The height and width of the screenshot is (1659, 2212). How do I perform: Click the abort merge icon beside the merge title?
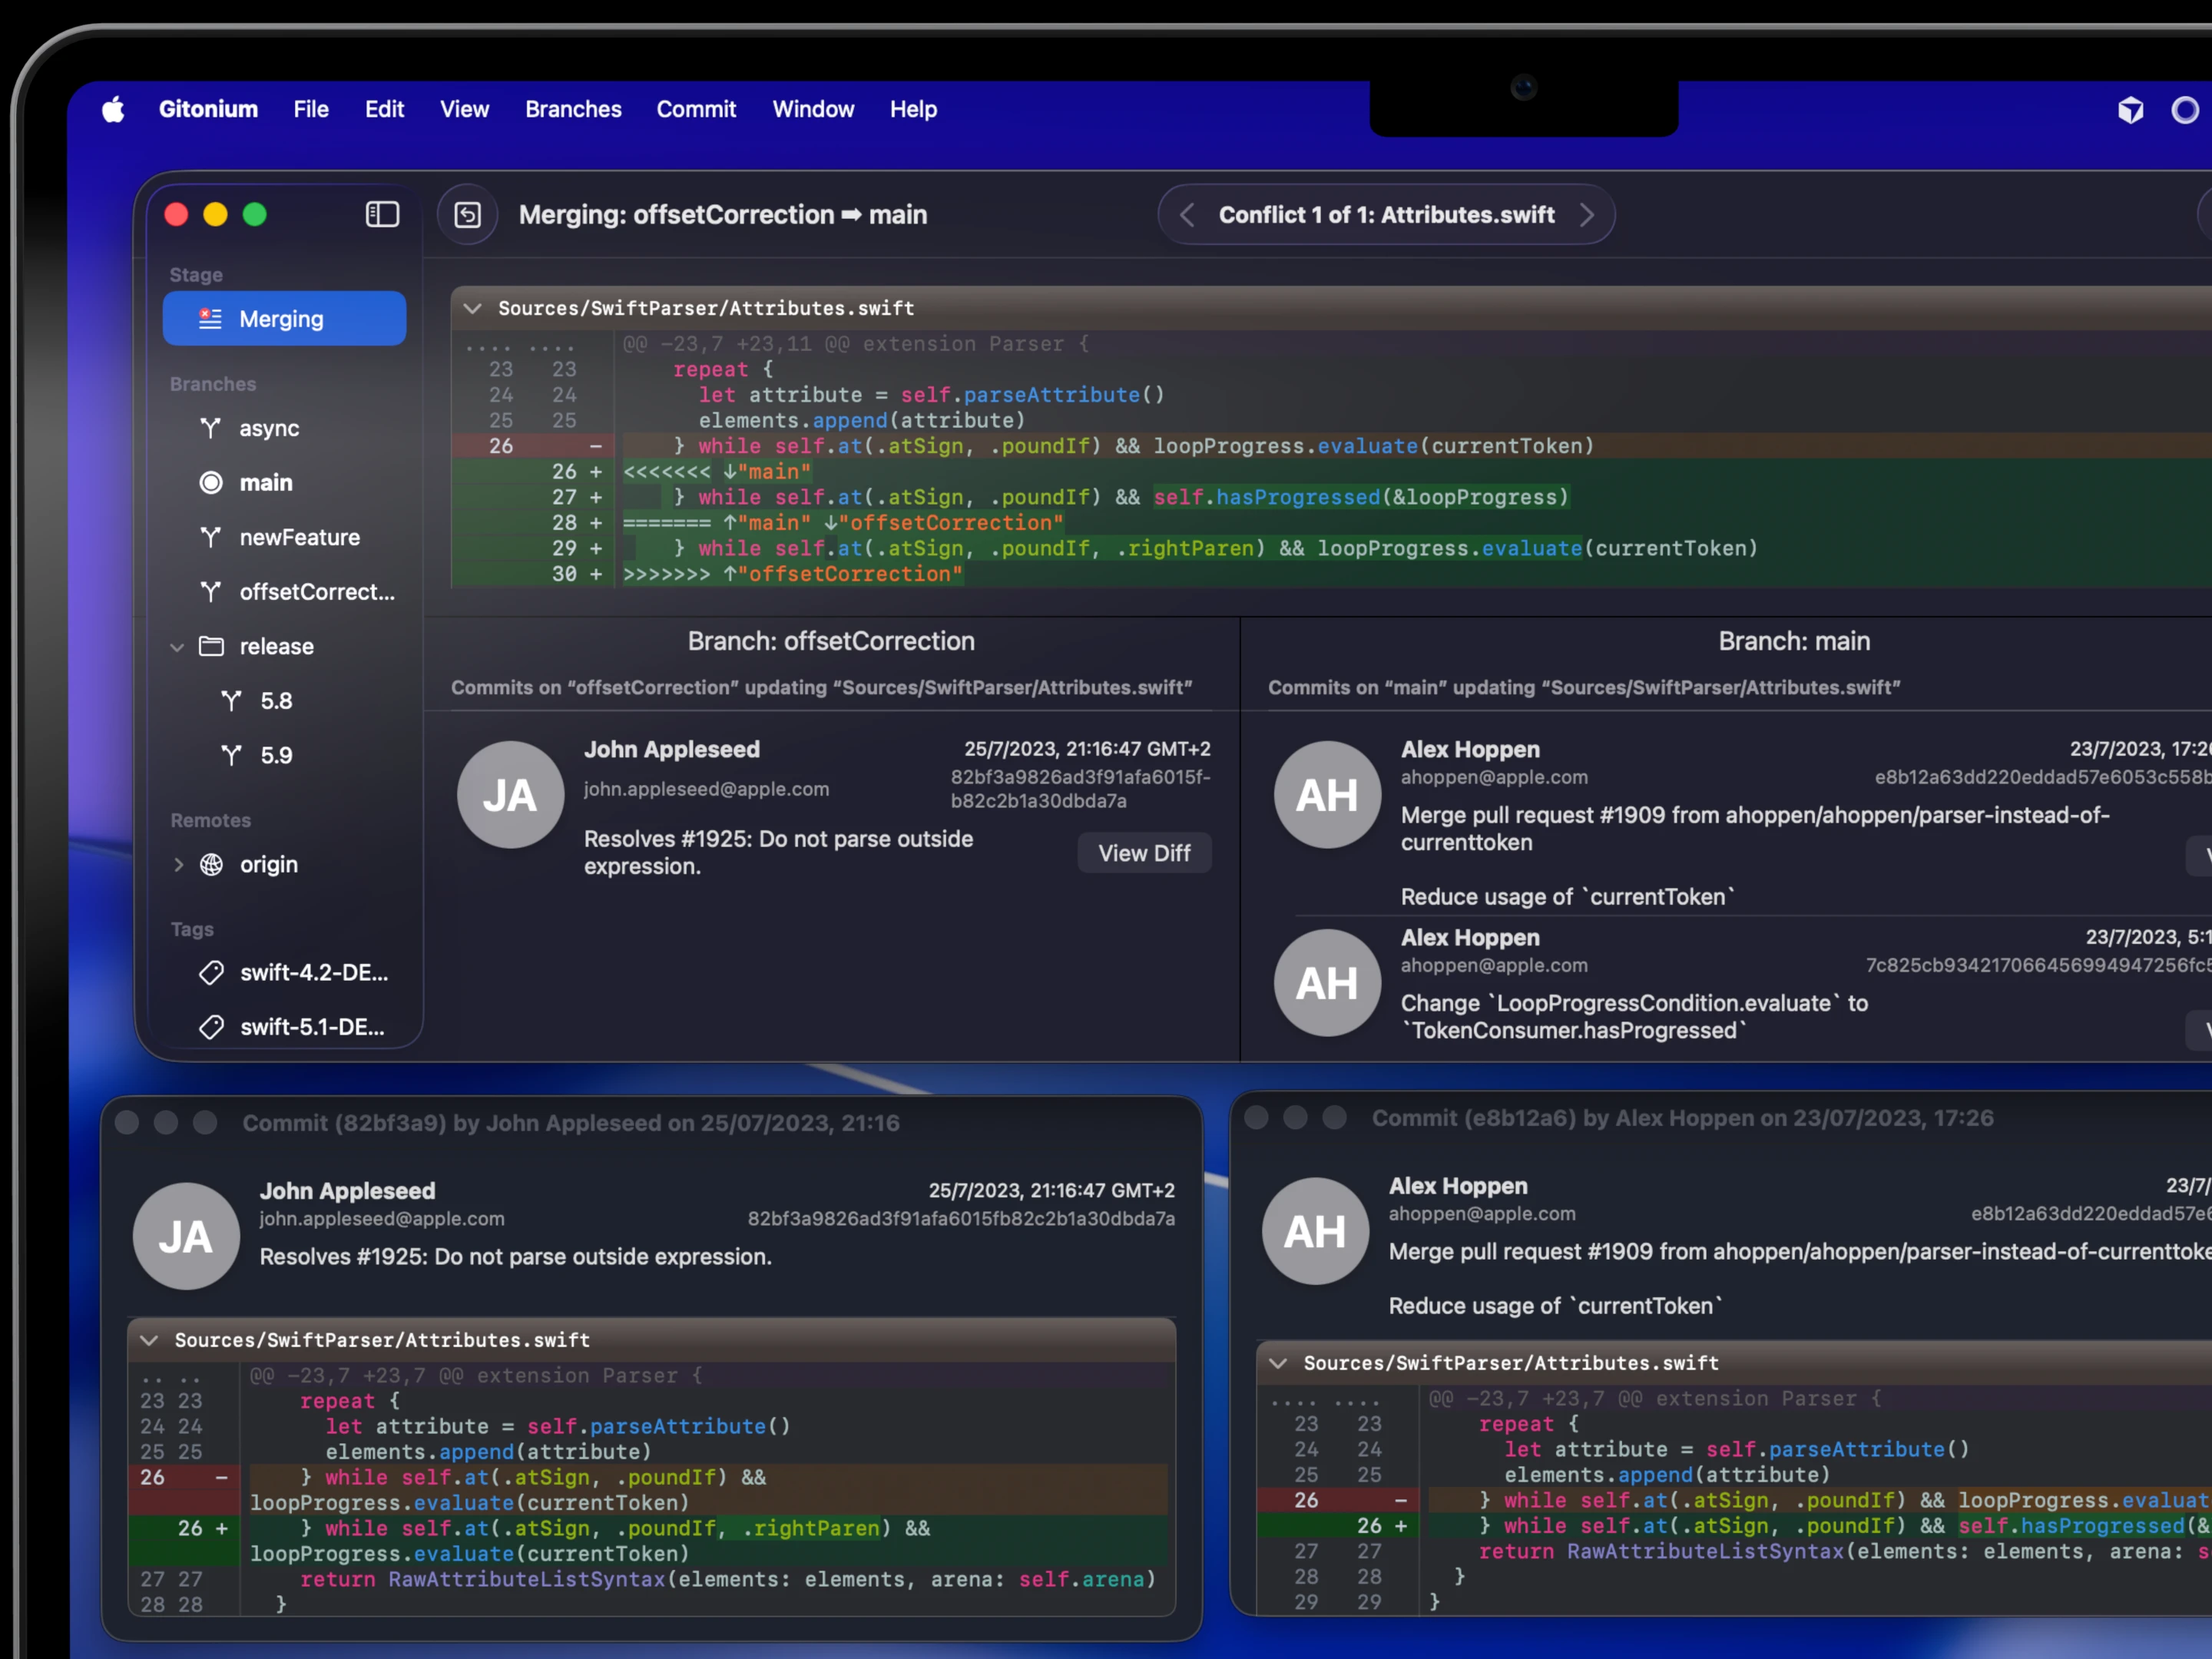(467, 214)
